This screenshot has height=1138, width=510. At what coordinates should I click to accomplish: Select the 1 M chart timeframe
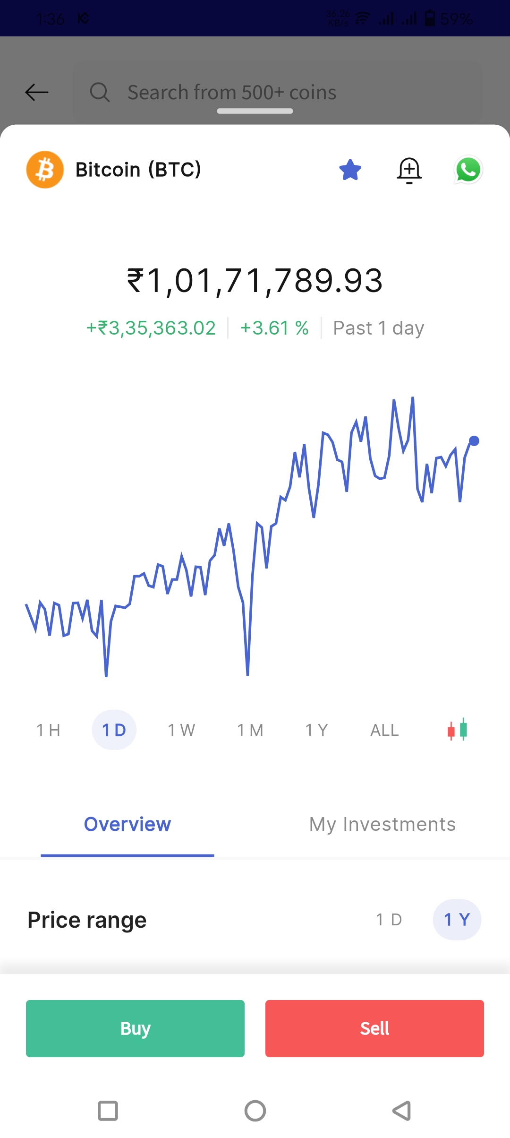click(x=250, y=730)
